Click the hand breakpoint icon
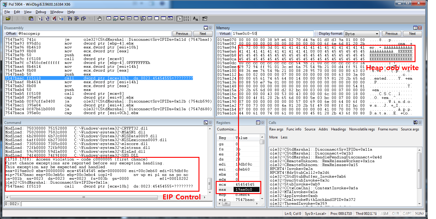This screenshot has width=436, height=219. tap(99, 18)
